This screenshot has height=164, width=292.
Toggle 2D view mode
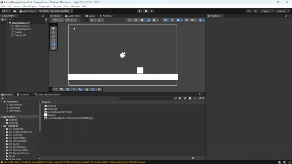[165, 20]
